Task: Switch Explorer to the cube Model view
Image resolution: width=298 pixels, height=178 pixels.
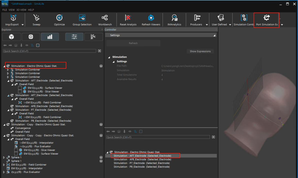Action: click(x=11, y=37)
